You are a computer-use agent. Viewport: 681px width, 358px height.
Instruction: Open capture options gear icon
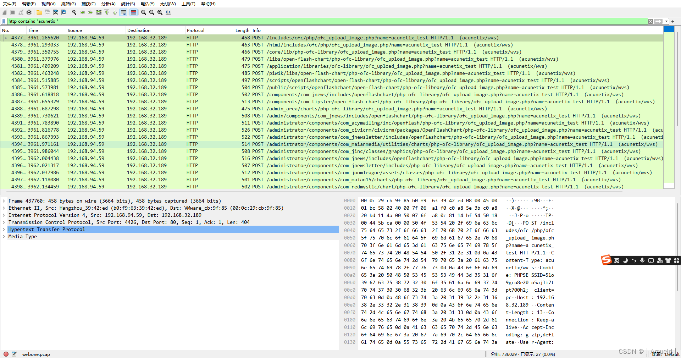[29, 12]
